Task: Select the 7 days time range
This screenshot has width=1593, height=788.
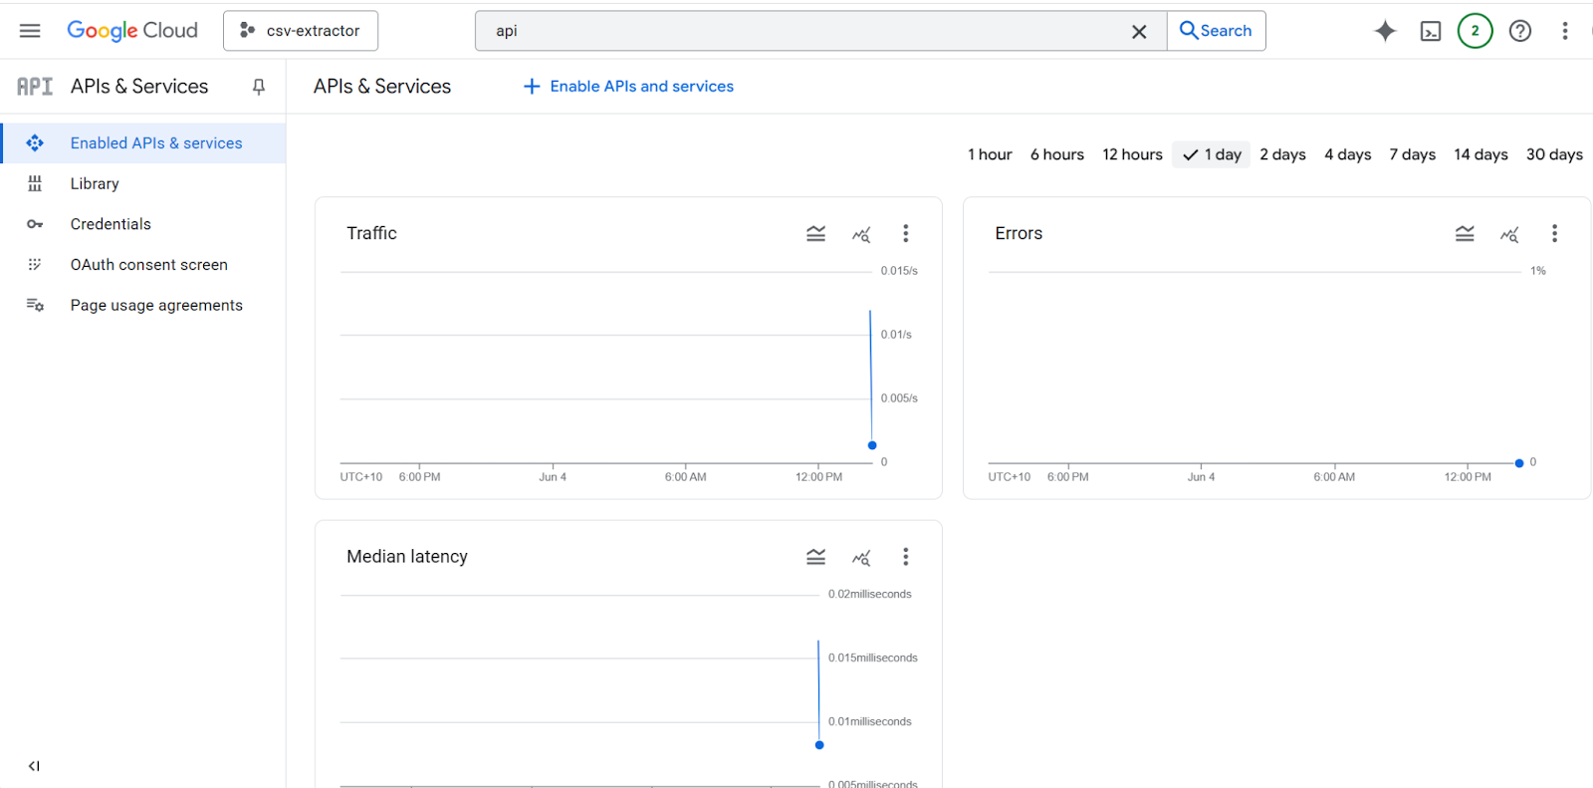Action: click(1412, 154)
